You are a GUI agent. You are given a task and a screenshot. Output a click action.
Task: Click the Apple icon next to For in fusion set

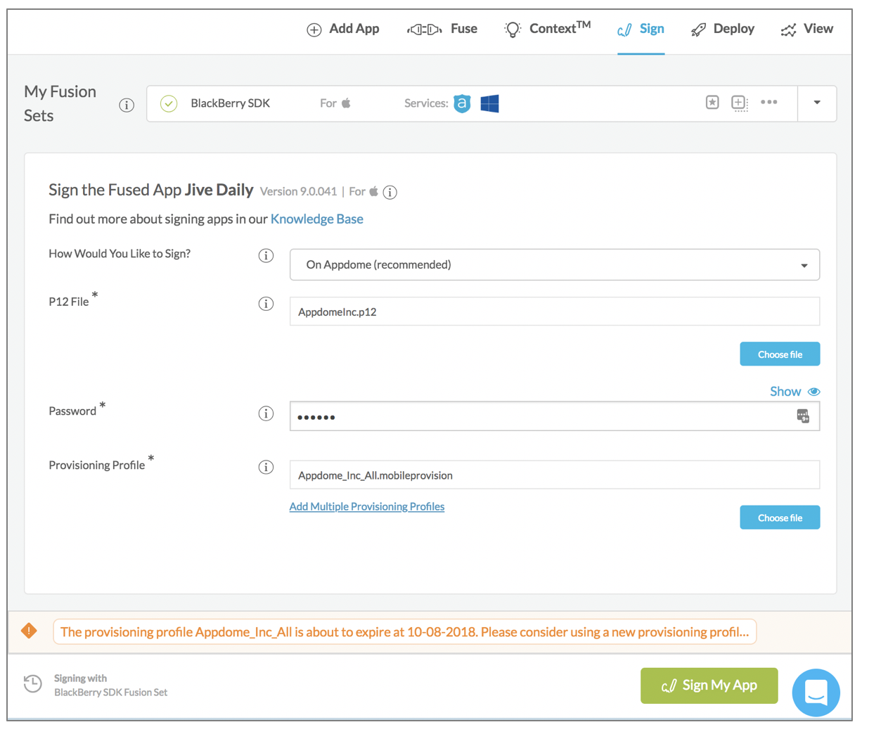pos(346,103)
